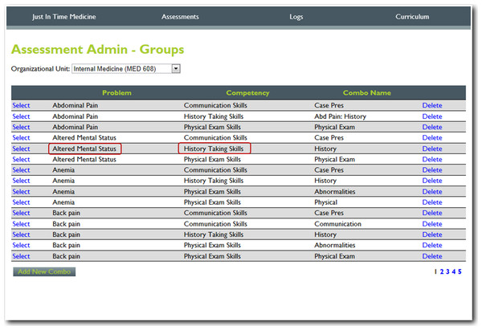Screen dimensions: 482x330
Task: Select the Abd Pain: History combo row
Action: point(21,116)
